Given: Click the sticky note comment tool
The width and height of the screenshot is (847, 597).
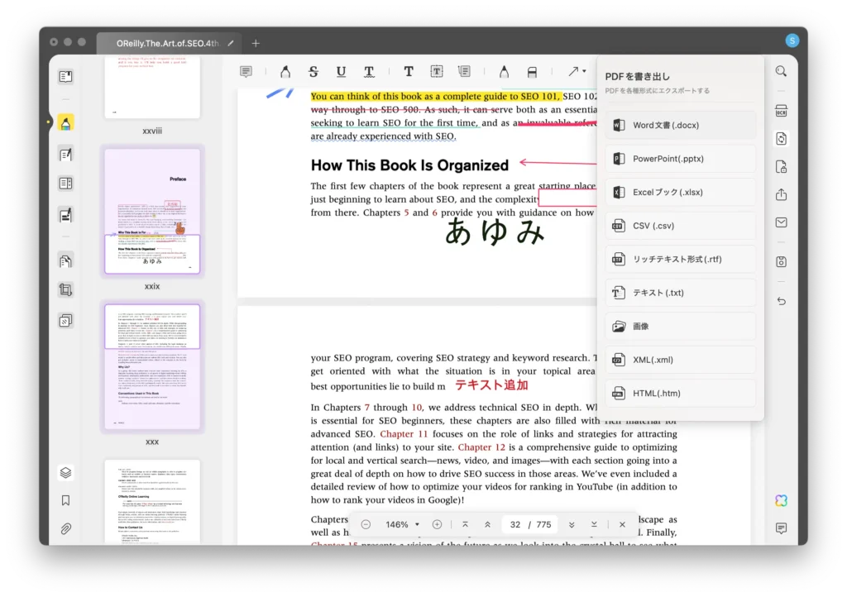Looking at the screenshot, I should click(x=246, y=72).
